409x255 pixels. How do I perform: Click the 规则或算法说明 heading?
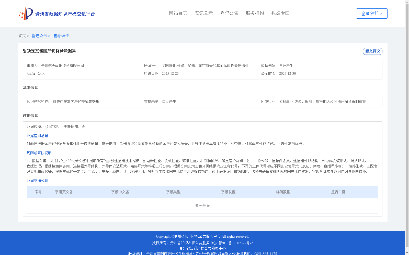[x=39, y=153]
